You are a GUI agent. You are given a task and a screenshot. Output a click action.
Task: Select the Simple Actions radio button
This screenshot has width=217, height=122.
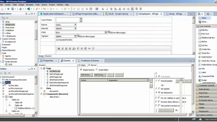click(81, 70)
